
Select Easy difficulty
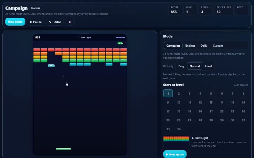tap(181, 66)
